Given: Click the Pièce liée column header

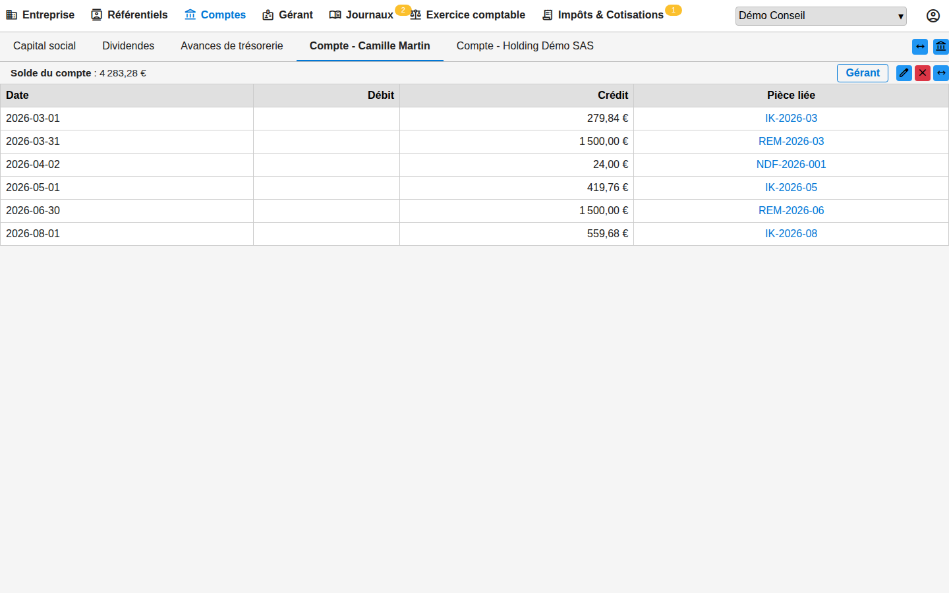Looking at the screenshot, I should click(791, 96).
